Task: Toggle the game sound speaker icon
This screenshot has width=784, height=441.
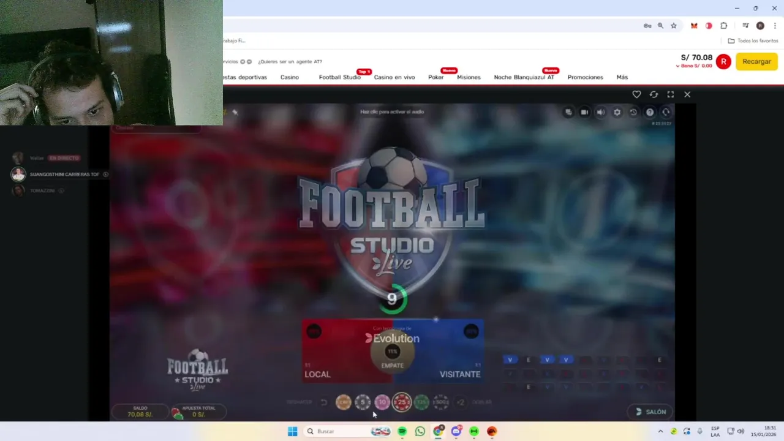Action: 601,112
